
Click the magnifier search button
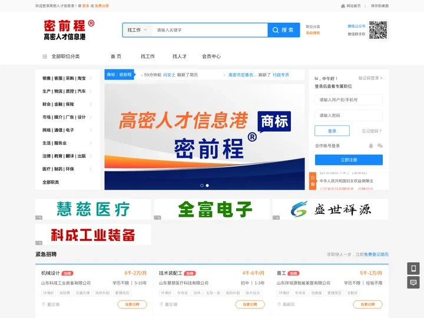click(x=284, y=30)
